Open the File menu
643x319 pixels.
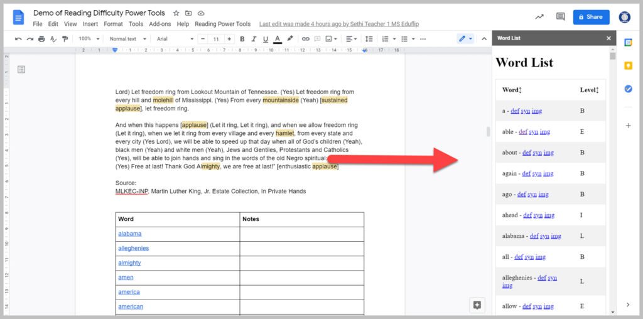tap(37, 24)
